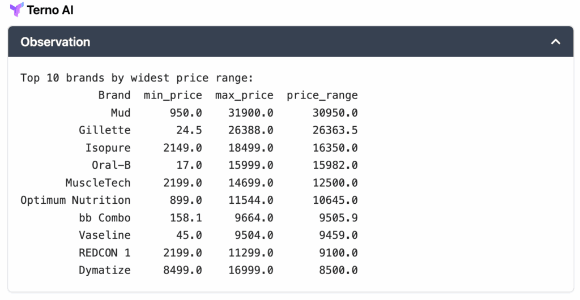Click the bb Combo brand name

click(x=105, y=218)
